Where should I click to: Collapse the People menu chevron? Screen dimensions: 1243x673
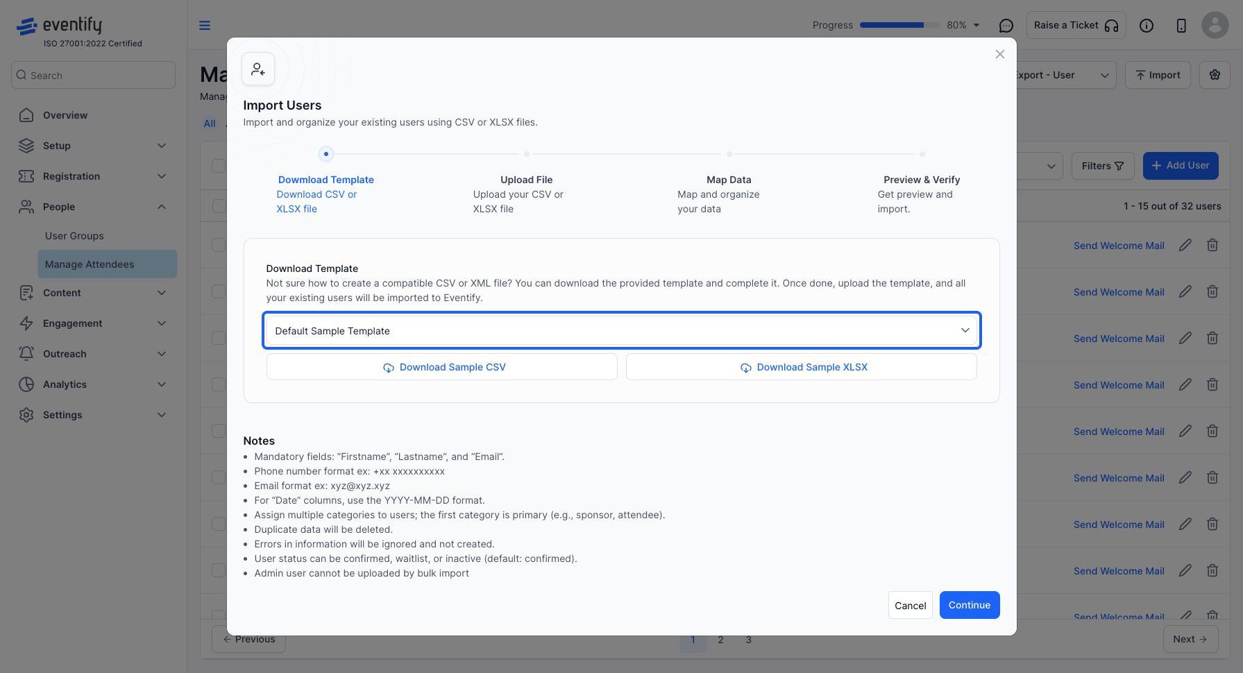[x=162, y=207]
